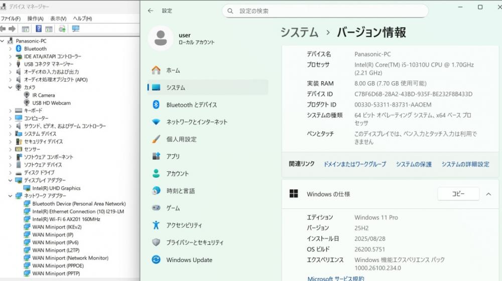Screen dimensions: 502x281
Task: Select the Intel(R) UHD Graphics device
Action: 56,188
